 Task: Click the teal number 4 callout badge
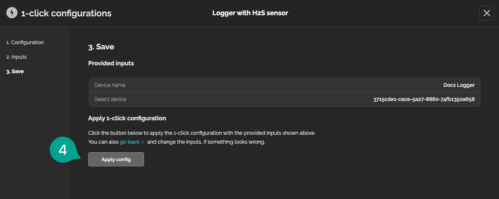point(64,150)
